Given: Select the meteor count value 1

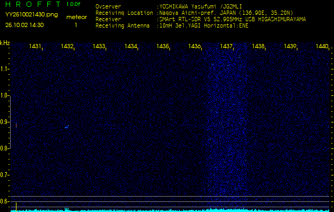Looking at the screenshot, I should [x=76, y=25].
